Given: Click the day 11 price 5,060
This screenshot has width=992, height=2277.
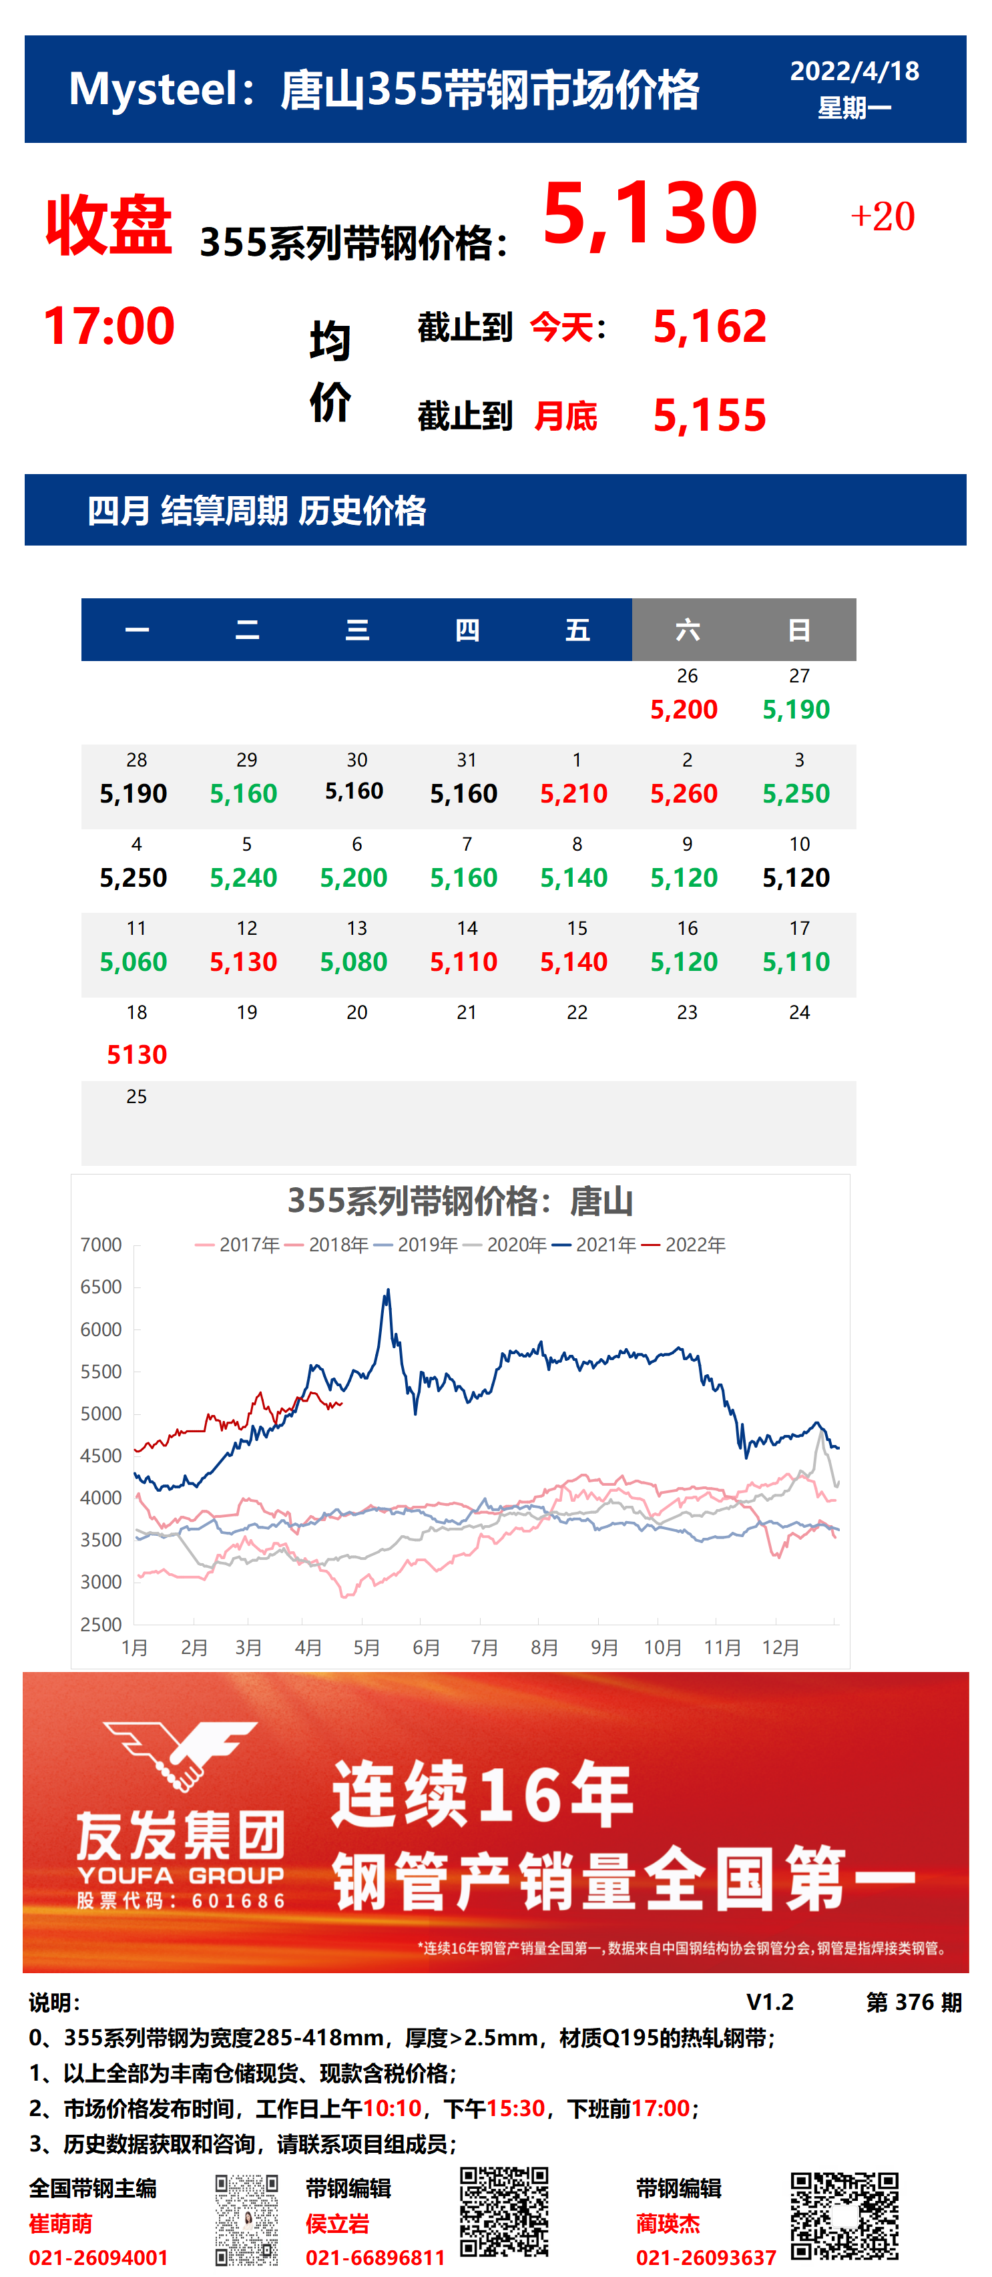Looking at the screenshot, I should pos(134,961).
